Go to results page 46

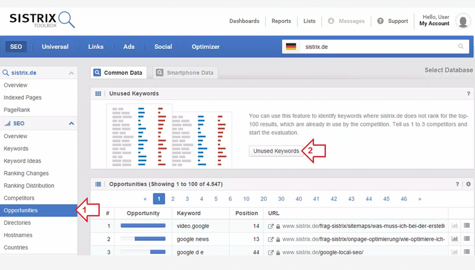pyautogui.click(x=404, y=199)
